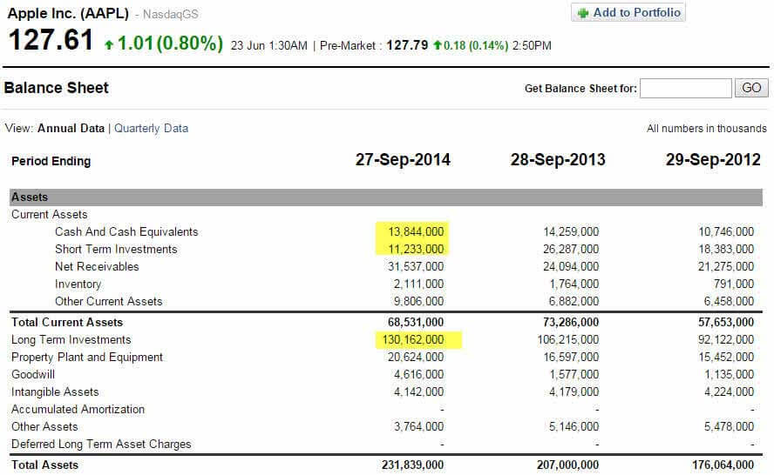Click the Current Assets label
Image resolution: width=774 pixels, height=475 pixels.
click(50, 214)
